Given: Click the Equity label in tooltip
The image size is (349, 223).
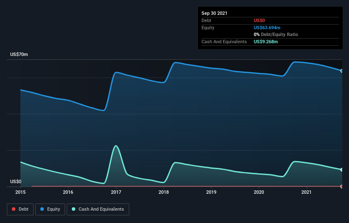Looking at the screenshot, I should point(208,28).
